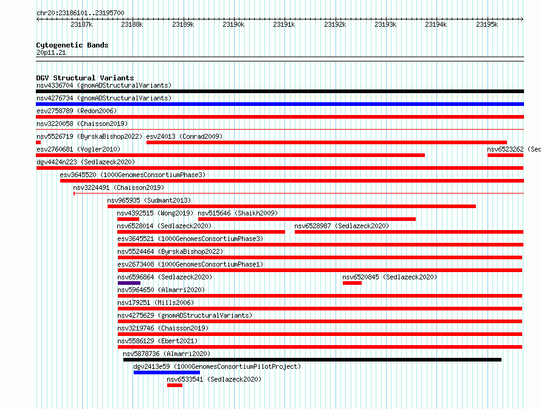Click the right arrow of the ruler

point(522,19)
